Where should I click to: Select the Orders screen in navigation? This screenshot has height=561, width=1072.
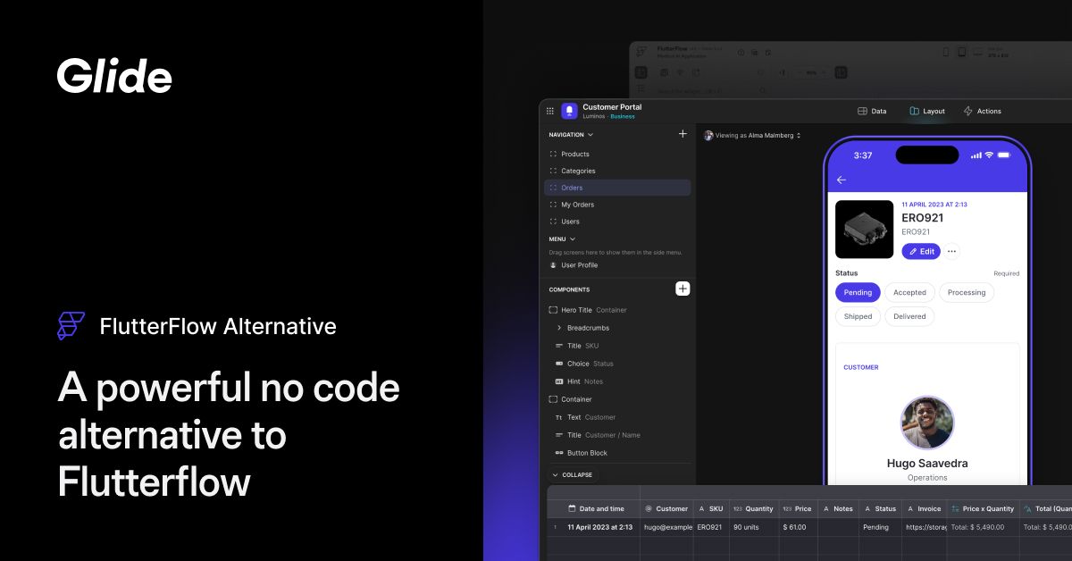point(617,188)
